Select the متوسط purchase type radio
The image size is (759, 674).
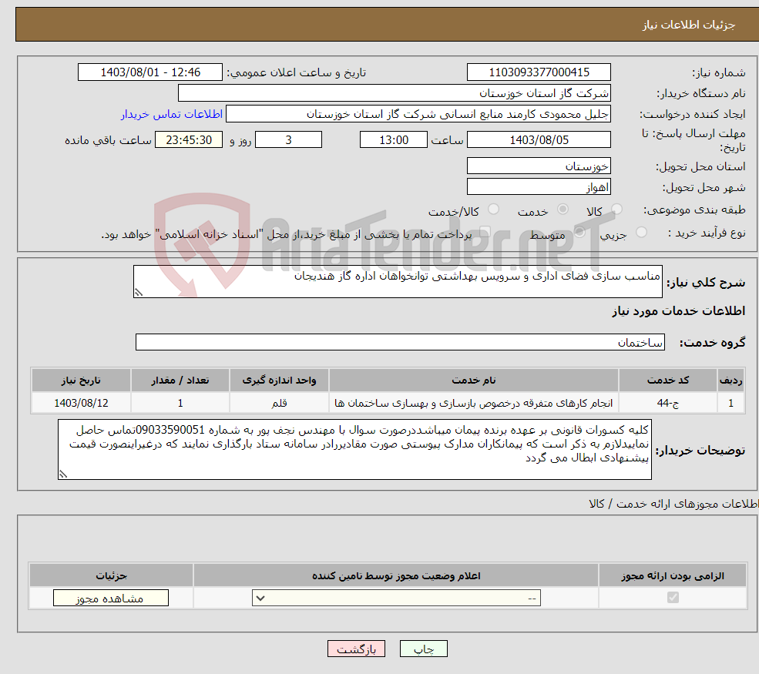coord(579,233)
